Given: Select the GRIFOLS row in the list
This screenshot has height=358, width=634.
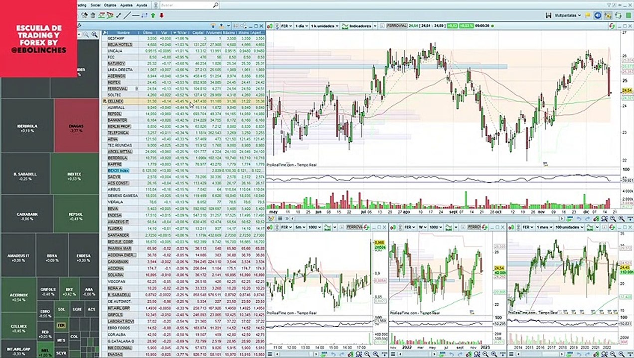Looking at the screenshot, I should pyautogui.click(x=184, y=314).
